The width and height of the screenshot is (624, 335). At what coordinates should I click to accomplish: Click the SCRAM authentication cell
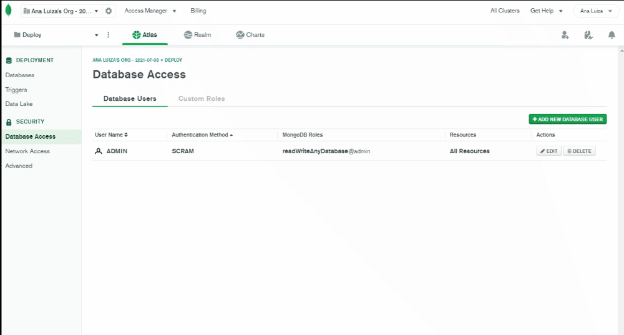(x=183, y=151)
